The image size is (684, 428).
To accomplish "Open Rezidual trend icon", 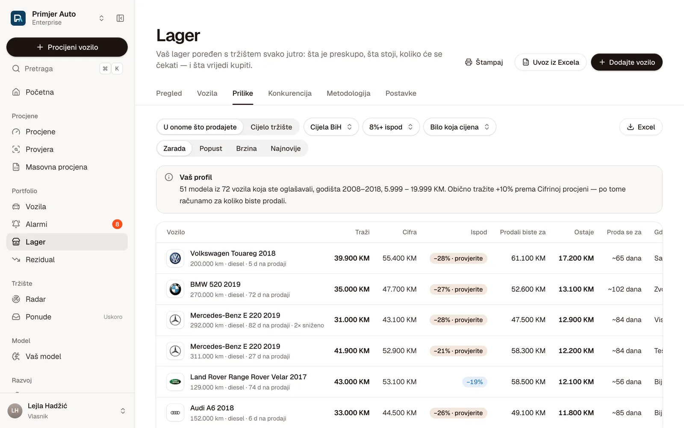I will coord(16,259).
